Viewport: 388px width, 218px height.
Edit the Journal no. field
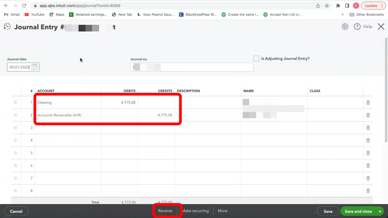[x=192, y=67]
